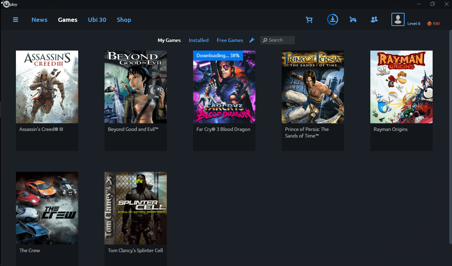Switch to the News tab
The height and width of the screenshot is (266, 452).
39,20
